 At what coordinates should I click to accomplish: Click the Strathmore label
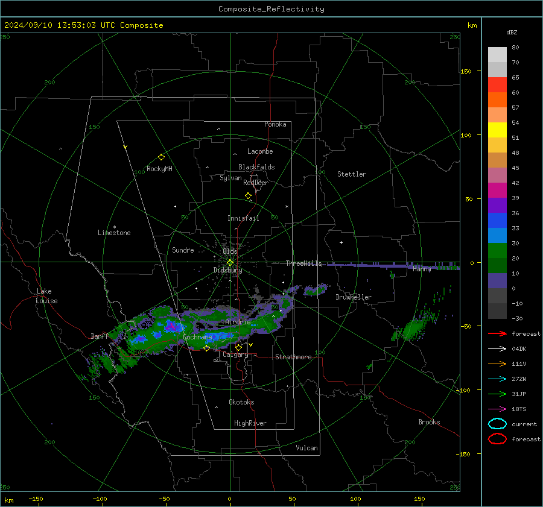(293, 357)
